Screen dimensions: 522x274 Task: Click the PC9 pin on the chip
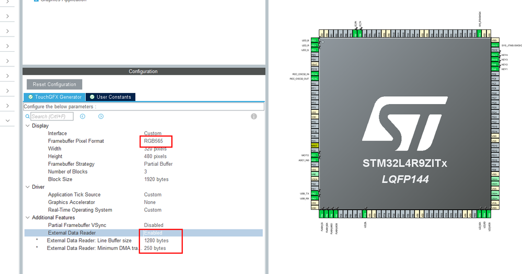495,74
